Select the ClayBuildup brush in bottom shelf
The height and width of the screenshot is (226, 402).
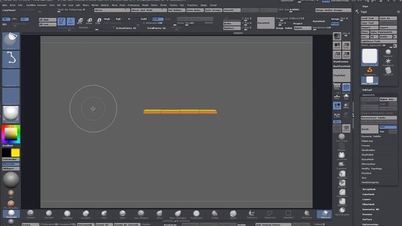click(67, 214)
